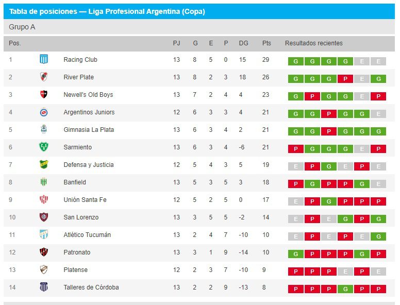Viewport: 400px width, 305px height.
Task: Click Sarmiento's first red P result
Action: pos(295,149)
